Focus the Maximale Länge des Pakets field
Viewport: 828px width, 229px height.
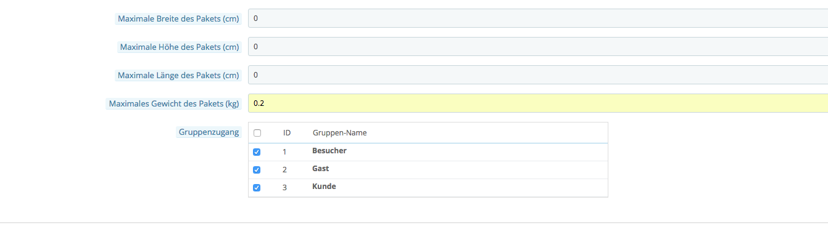(538, 75)
